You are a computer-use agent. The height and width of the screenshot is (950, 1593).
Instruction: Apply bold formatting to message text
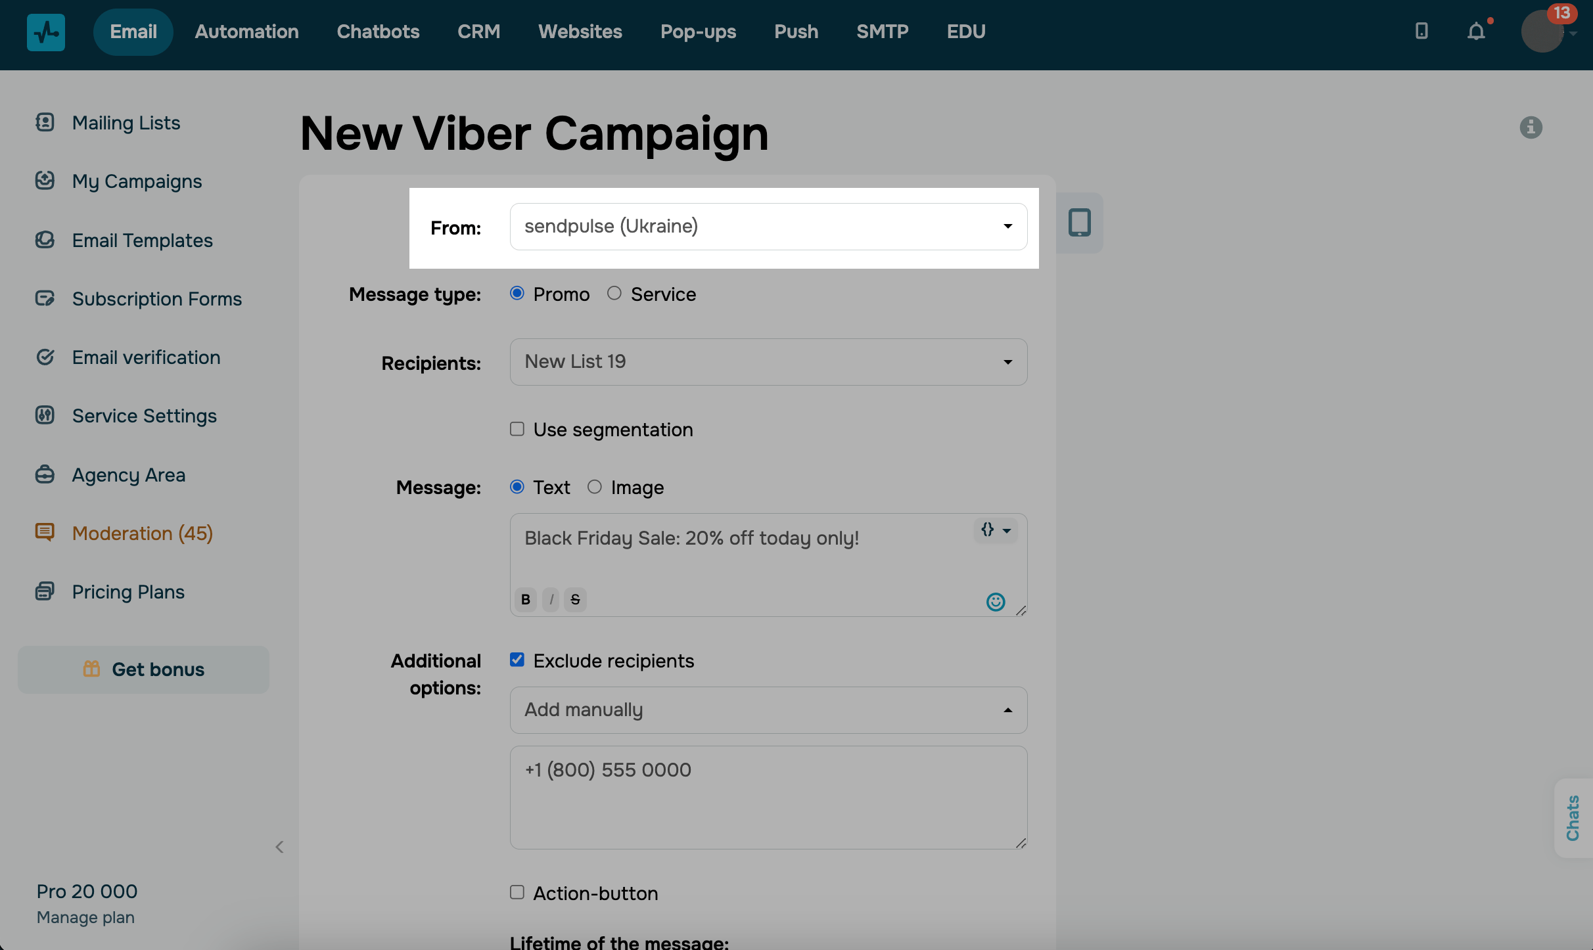(526, 599)
